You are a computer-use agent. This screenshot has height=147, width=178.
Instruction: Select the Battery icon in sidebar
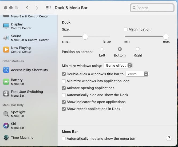[6, 82]
